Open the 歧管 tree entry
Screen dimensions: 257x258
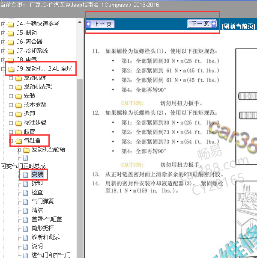pyautogui.click(x=30, y=131)
